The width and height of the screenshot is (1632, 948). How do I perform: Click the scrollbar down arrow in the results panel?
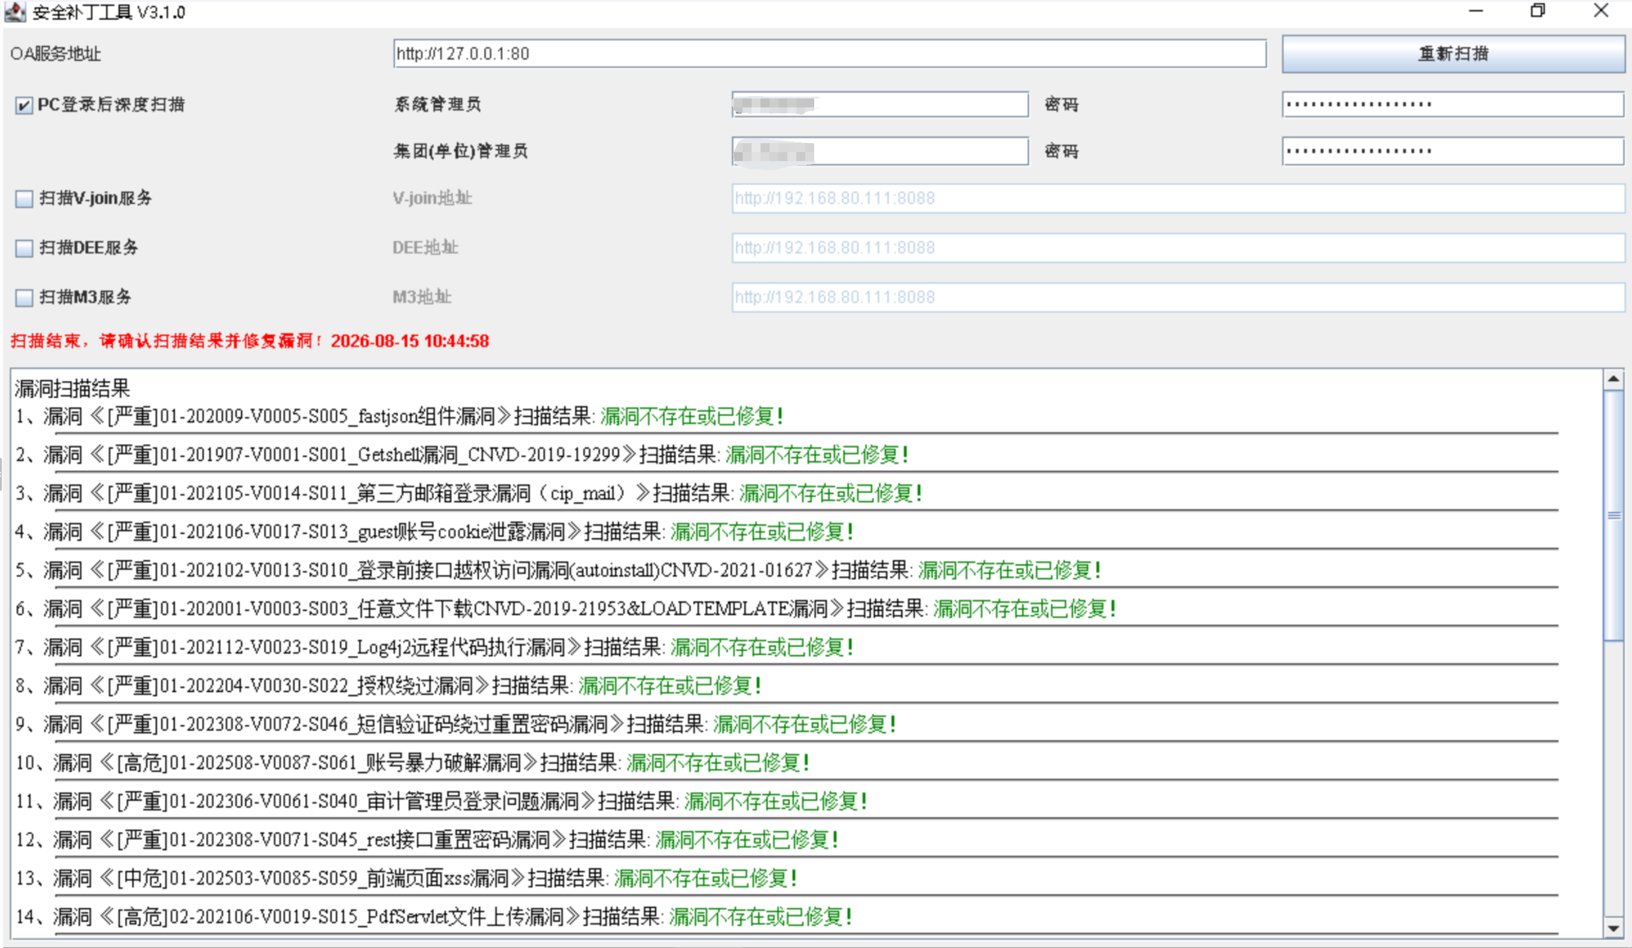(1612, 927)
